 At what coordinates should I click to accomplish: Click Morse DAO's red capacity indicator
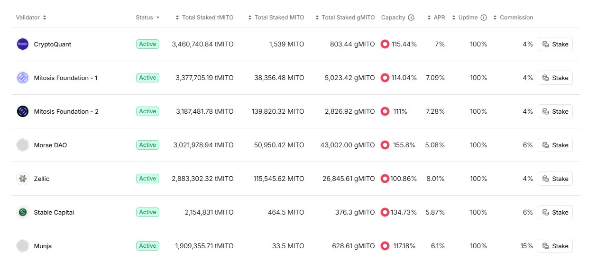click(x=385, y=145)
